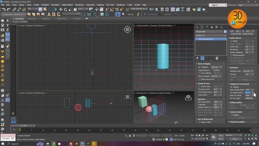
Task: Enable the Depth of field checkbox
Action: 200,122
